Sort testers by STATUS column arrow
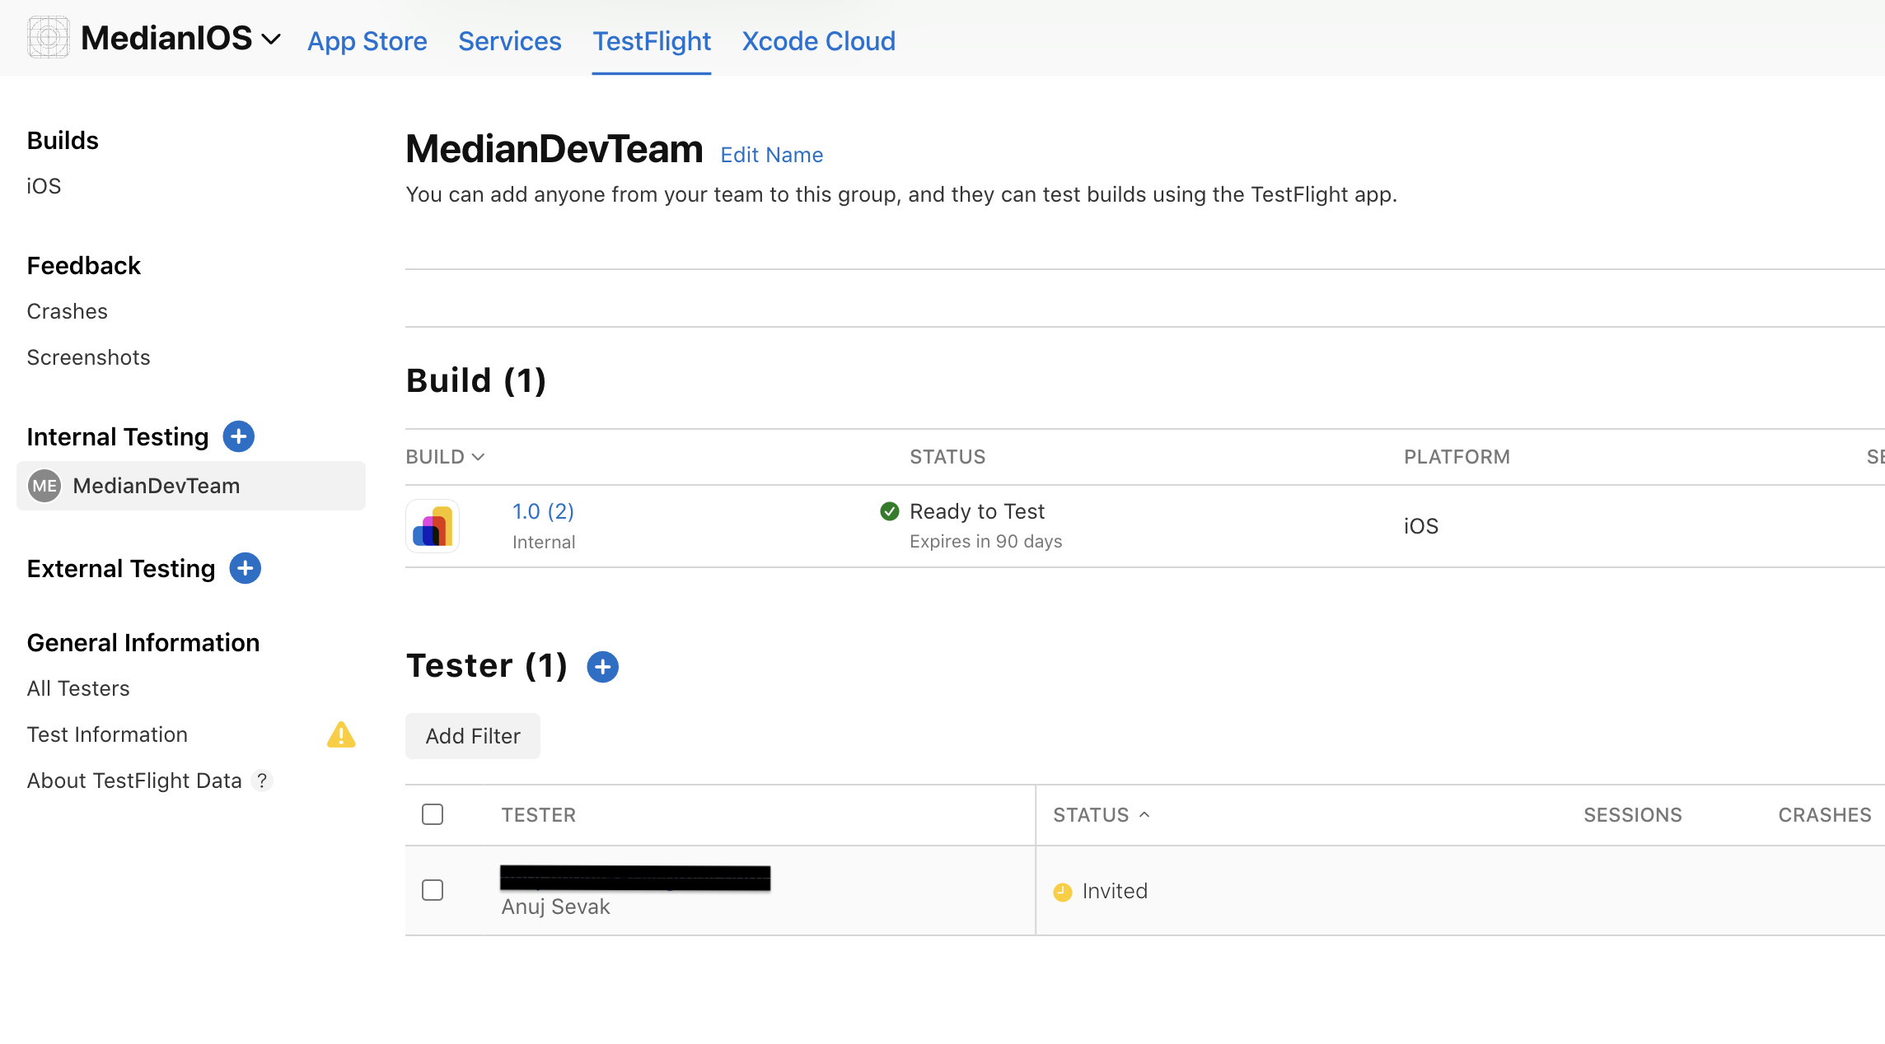The image size is (1885, 1044). [x=1144, y=814]
